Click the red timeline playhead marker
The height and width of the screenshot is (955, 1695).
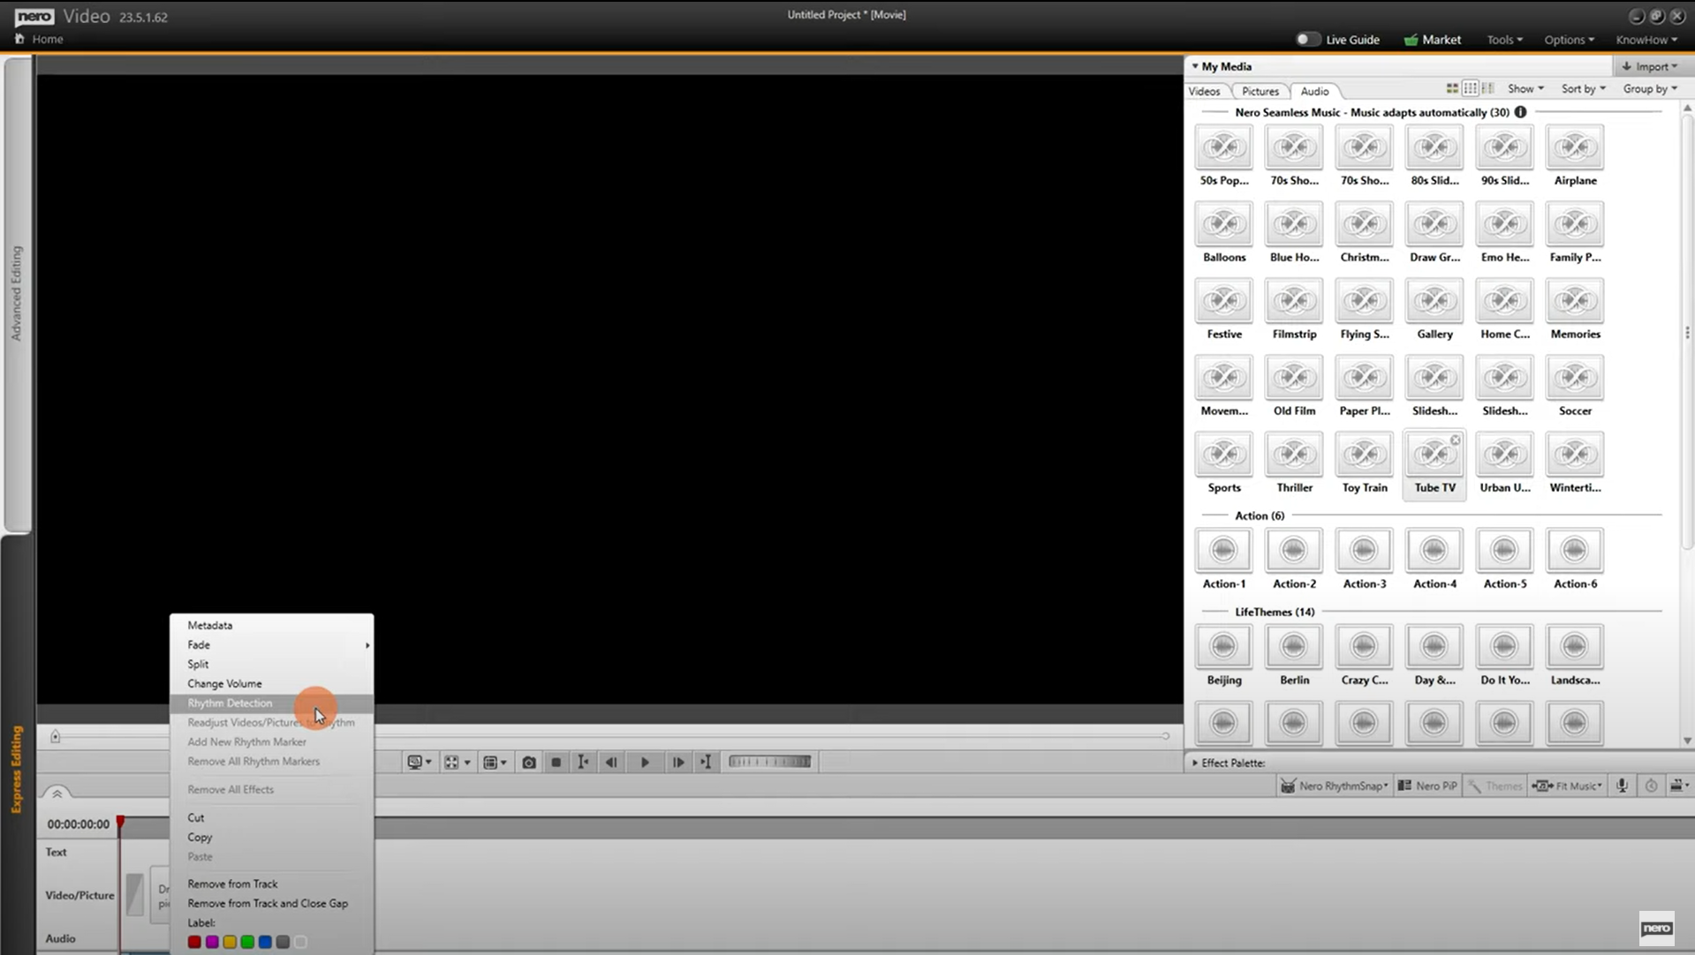click(x=120, y=823)
